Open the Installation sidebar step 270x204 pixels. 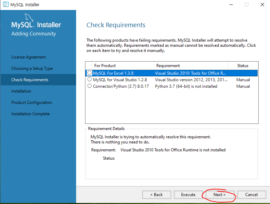pos(21,91)
